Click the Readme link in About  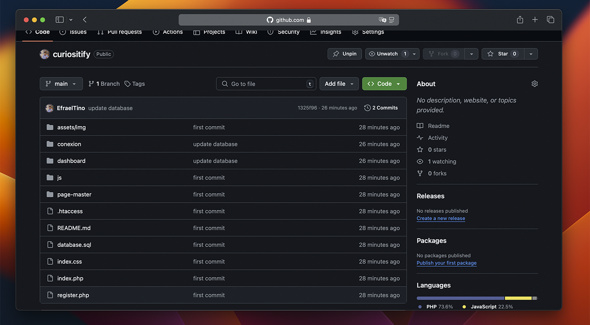tap(433, 126)
